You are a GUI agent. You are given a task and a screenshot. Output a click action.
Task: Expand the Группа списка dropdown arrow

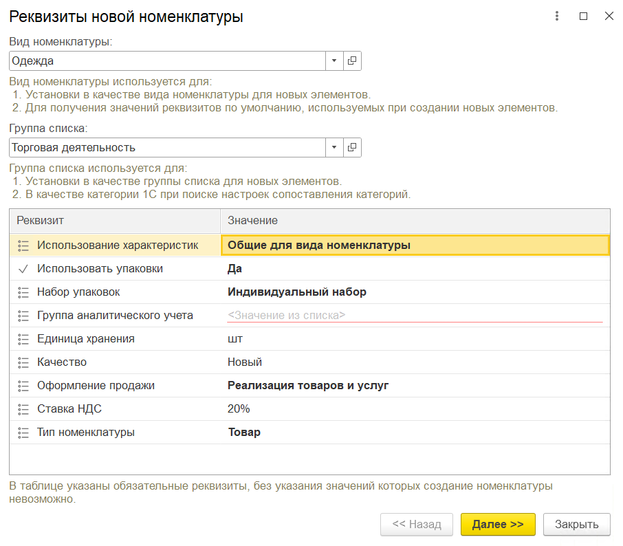[x=334, y=147]
